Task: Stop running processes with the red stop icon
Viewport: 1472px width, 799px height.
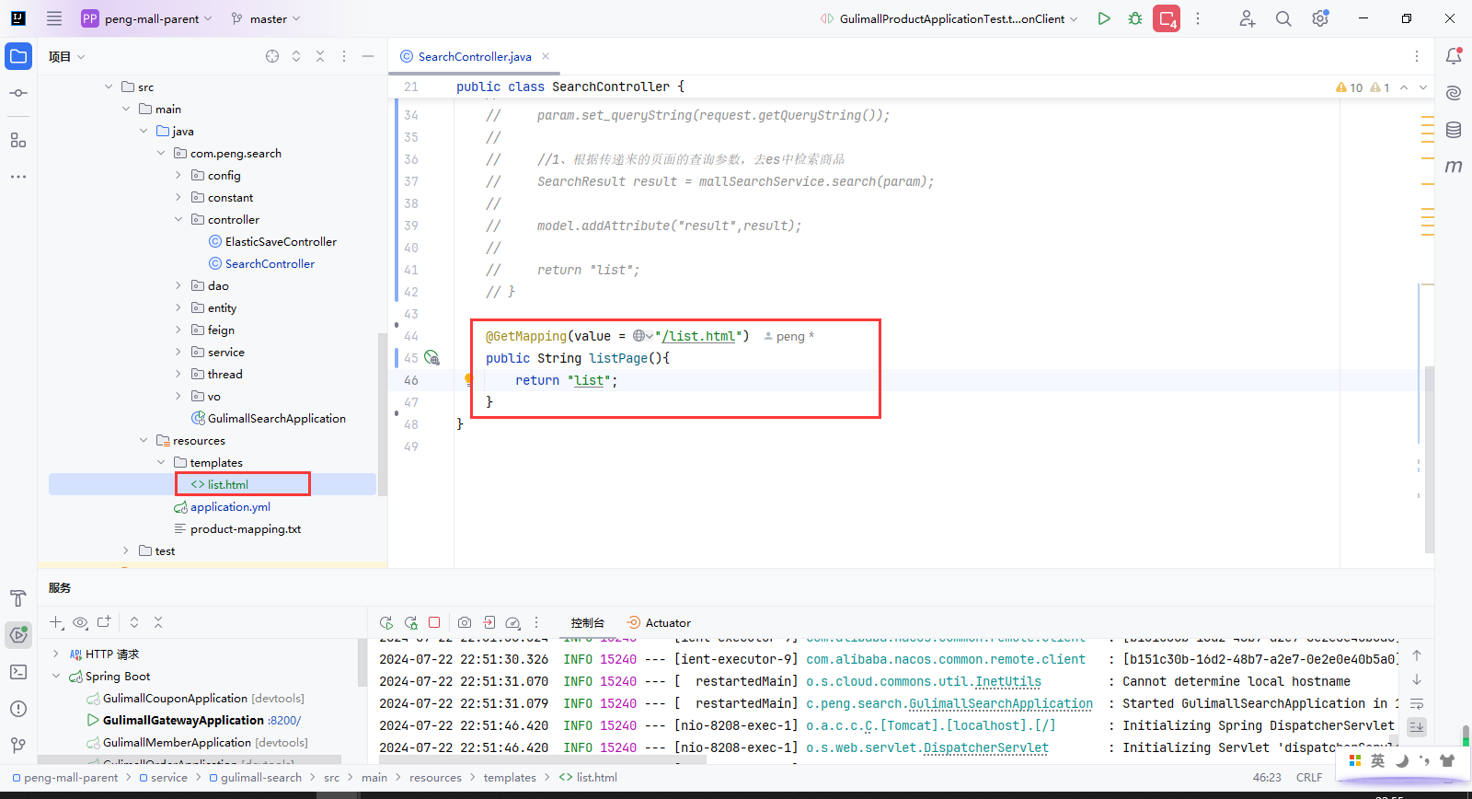Action: point(1167,18)
